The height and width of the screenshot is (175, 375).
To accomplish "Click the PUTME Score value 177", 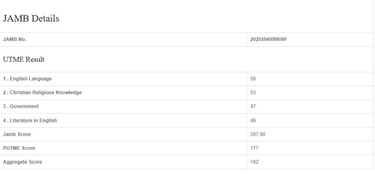I will [x=254, y=148].
